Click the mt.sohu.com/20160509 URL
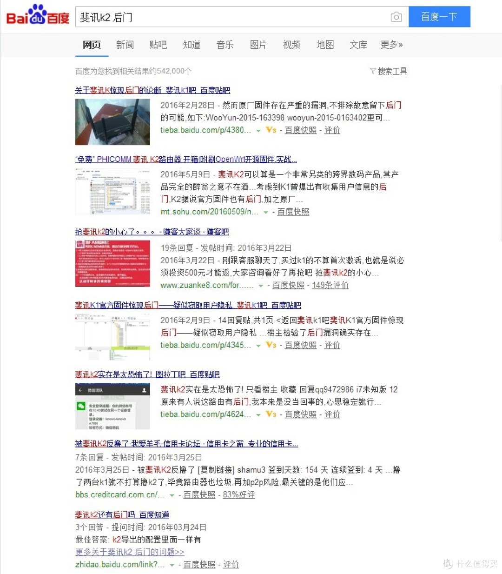Screen dimensions: 502x574 click(x=209, y=212)
